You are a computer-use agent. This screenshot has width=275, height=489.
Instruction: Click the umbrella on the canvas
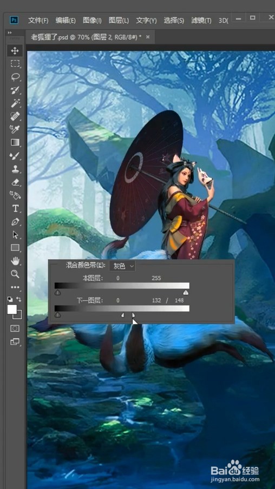146,175
